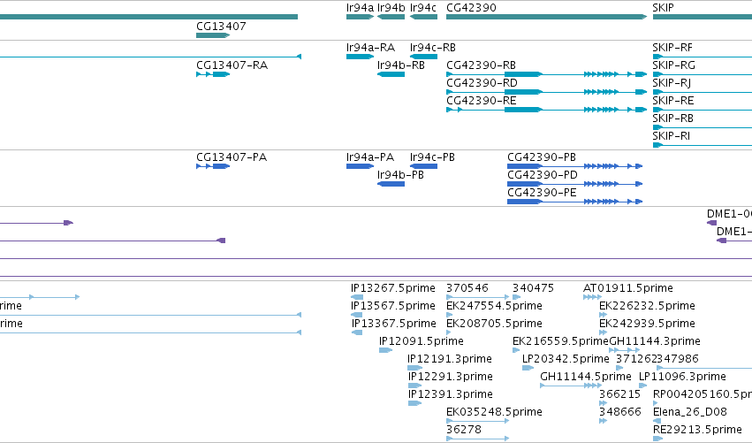This screenshot has height=443, width=752.
Task: Click the SKIP-RG transcript label
Action: (673, 65)
